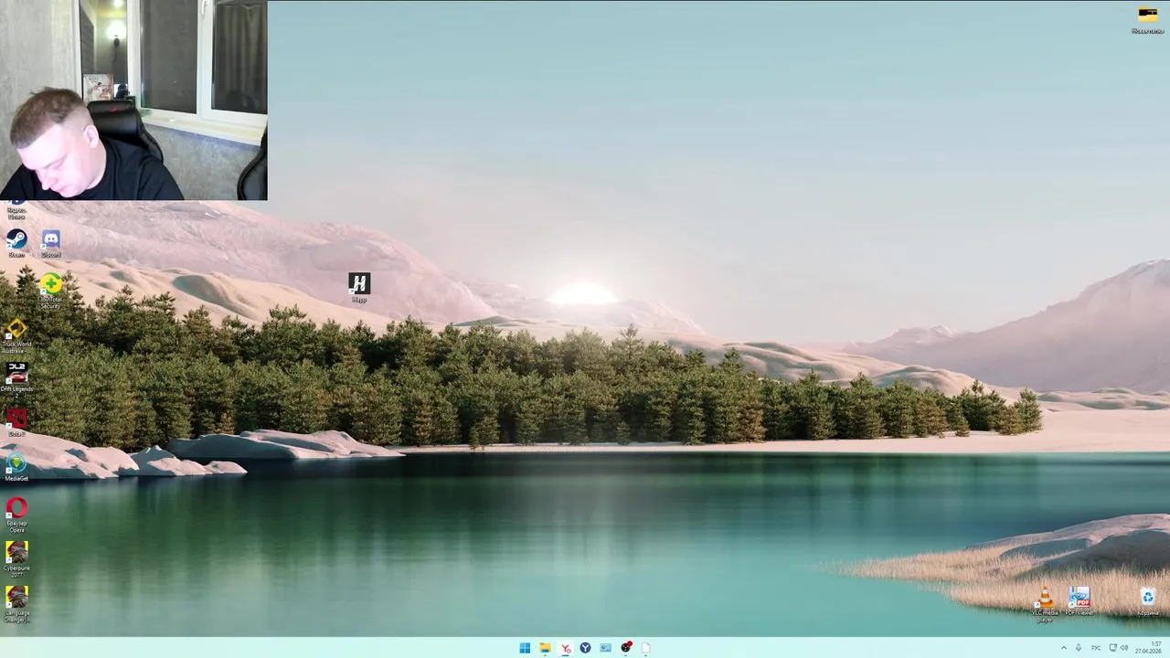
Task: Open the blue round Y taskbar icon
Action: 585,648
